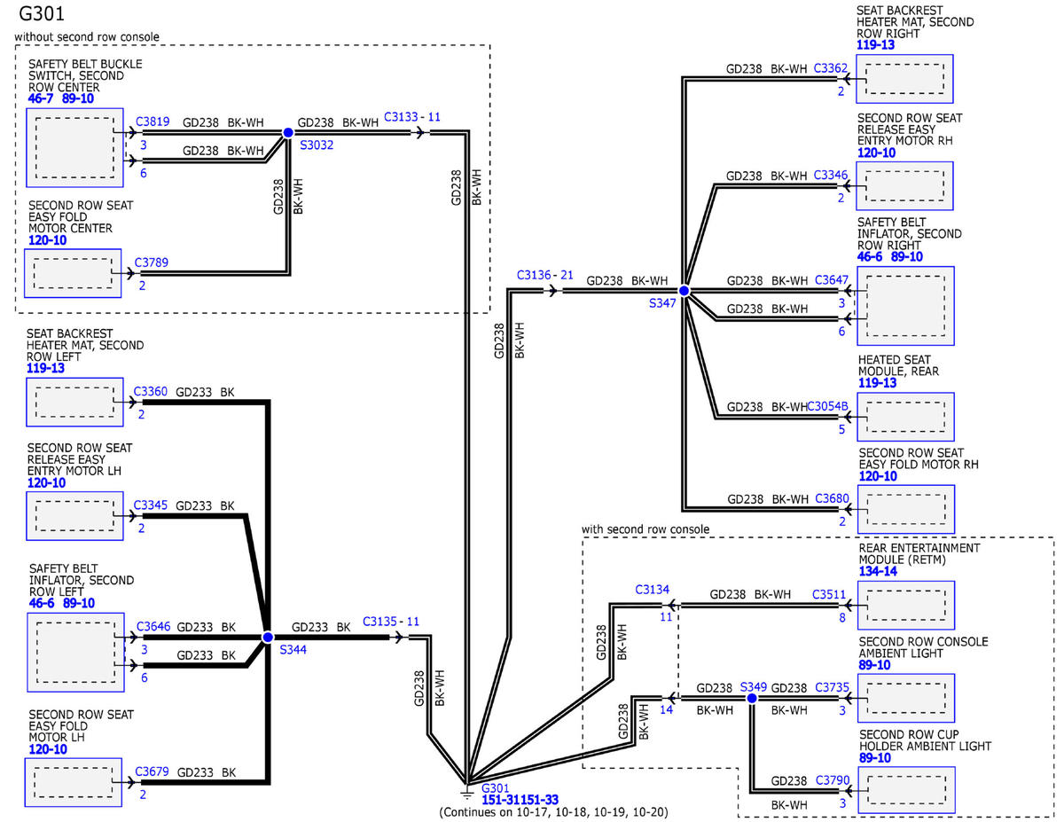Open connector link C3346
The width and height of the screenshot is (1064, 822).
point(831,176)
